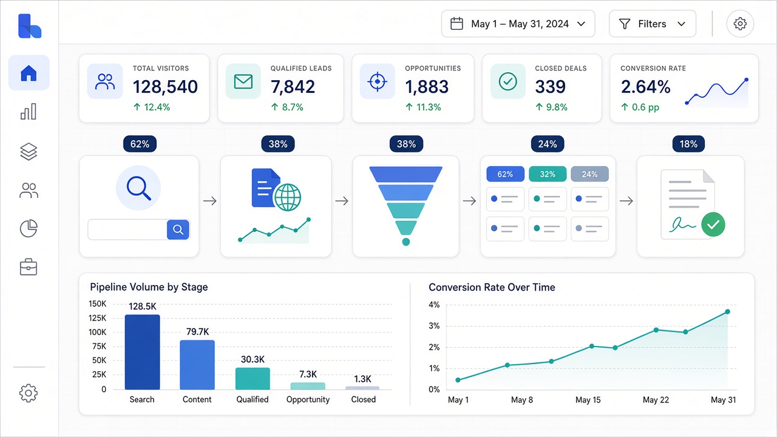This screenshot has width=777, height=437.
Task: Click the Opportunities target icon
Action: click(x=378, y=82)
